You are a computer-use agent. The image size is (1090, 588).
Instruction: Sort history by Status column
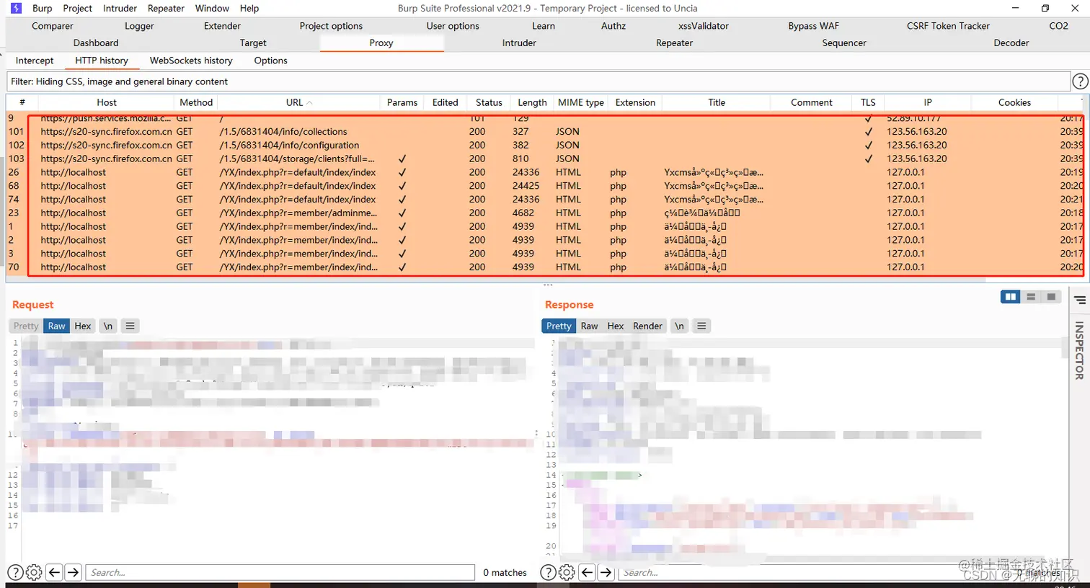click(x=489, y=102)
